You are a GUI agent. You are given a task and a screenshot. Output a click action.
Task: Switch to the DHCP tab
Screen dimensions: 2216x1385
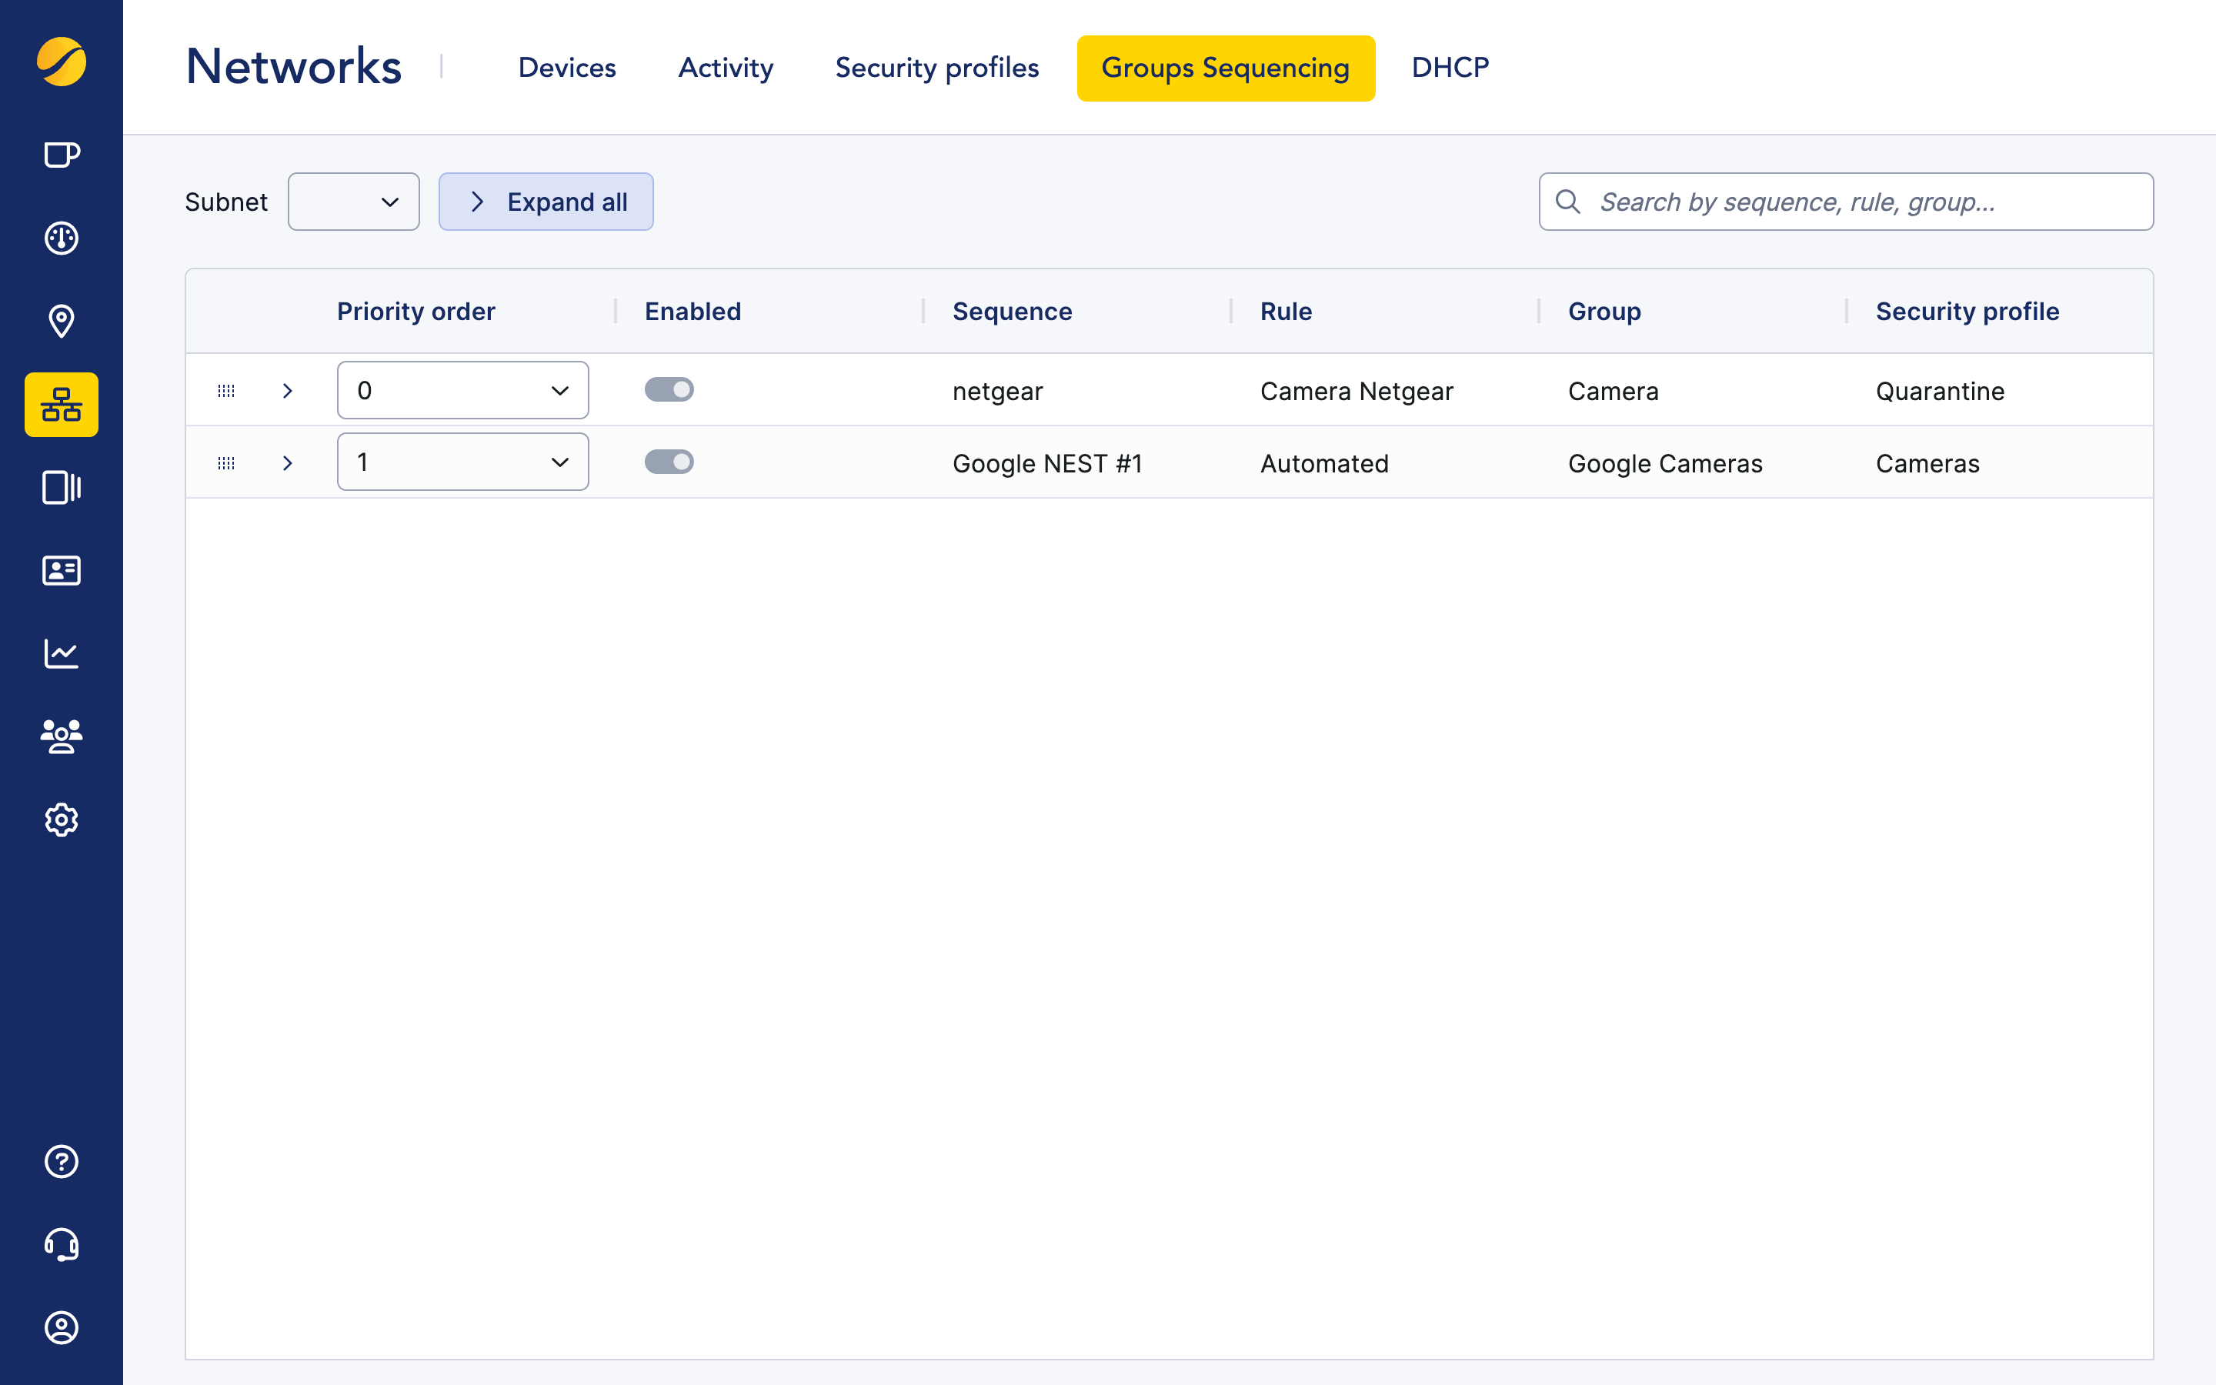click(x=1450, y=68)
